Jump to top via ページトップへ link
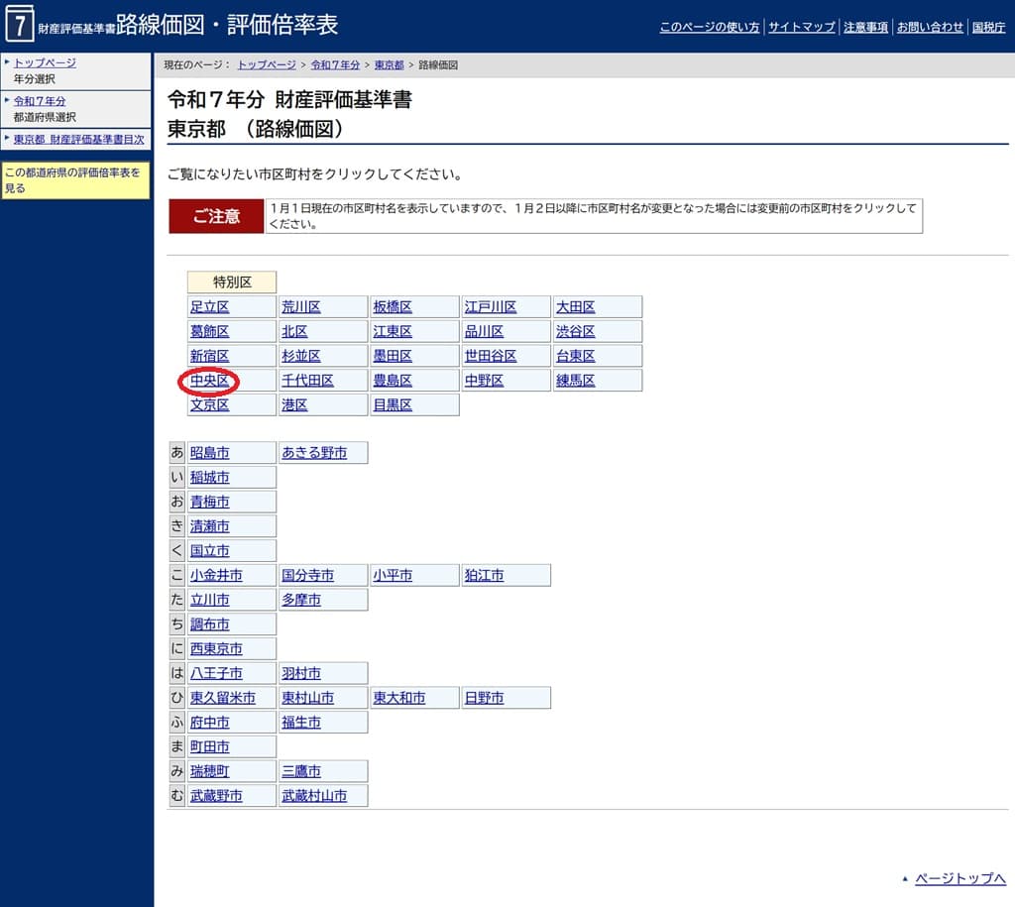The height and width of the screenshot is (907, 1015). [x=959, y=878]
